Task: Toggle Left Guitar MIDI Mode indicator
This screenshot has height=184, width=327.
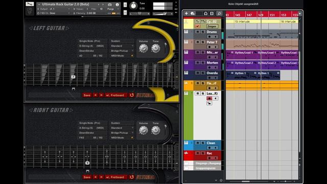Action: coord(132,56)
